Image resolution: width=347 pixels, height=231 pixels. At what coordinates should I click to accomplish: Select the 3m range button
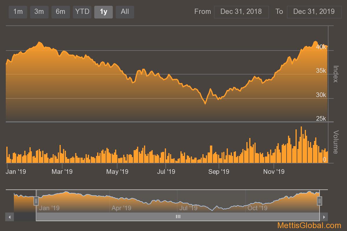click(39, 12)
